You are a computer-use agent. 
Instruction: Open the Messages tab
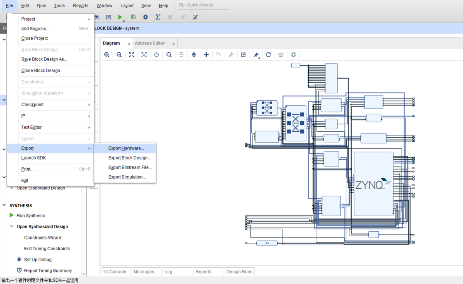pos(144,272)
